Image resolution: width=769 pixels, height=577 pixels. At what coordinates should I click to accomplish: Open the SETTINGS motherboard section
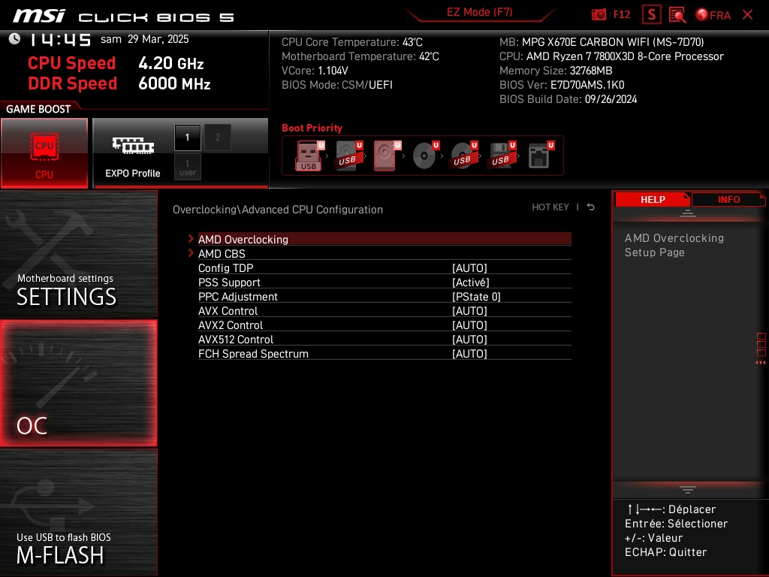click(x=78, y=255)
